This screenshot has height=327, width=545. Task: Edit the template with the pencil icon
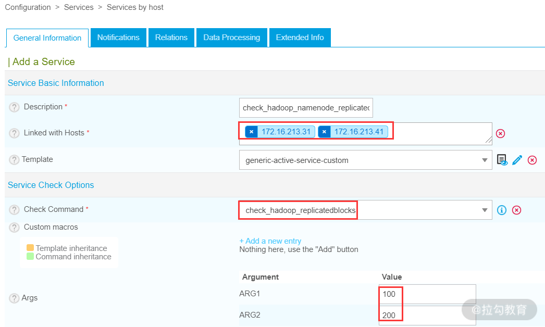click(517, 160)
